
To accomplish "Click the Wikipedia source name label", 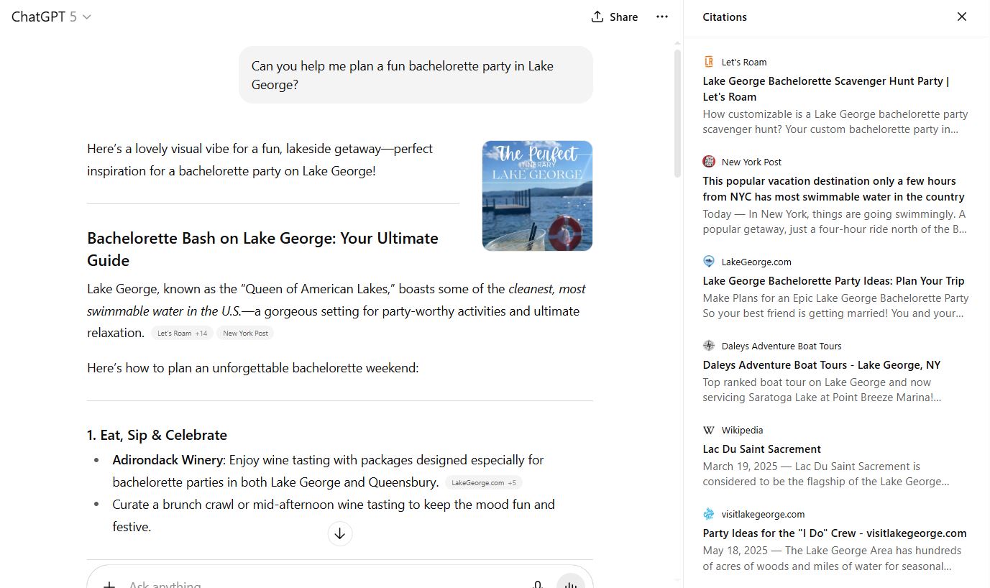I will [x=742, y=430].
